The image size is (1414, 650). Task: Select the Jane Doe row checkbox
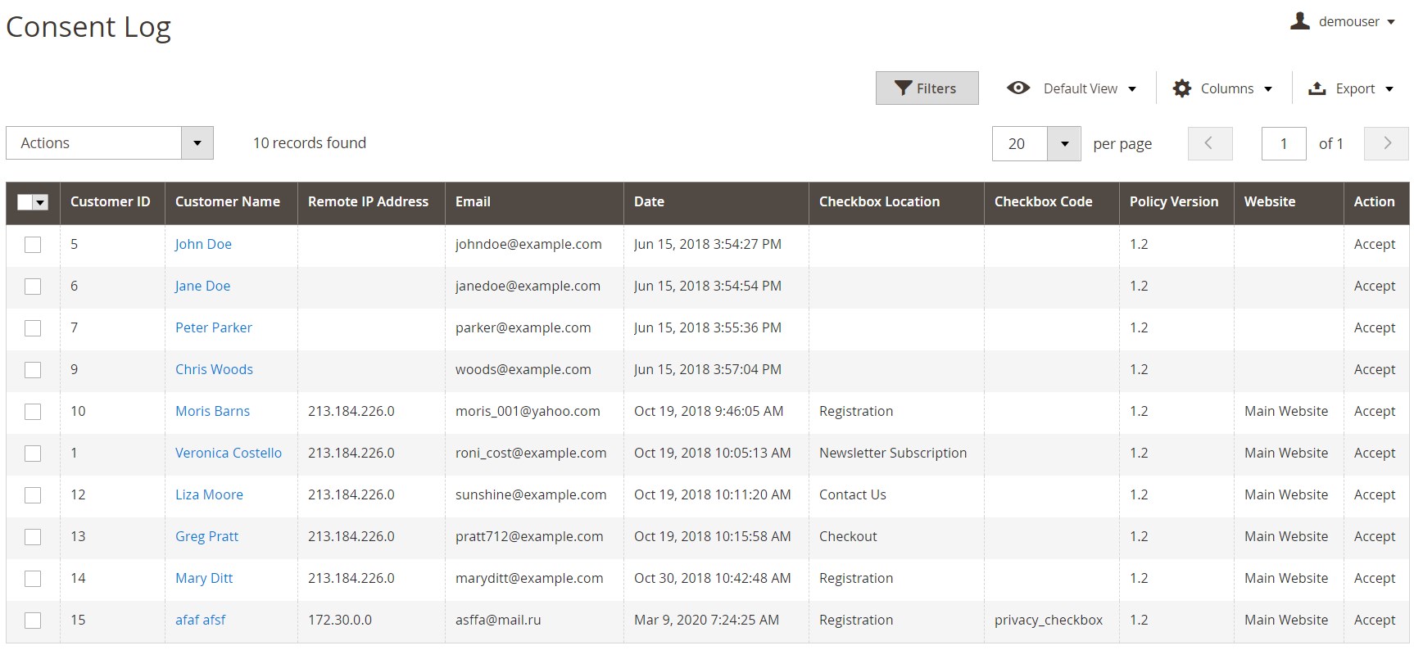(33, 287)
